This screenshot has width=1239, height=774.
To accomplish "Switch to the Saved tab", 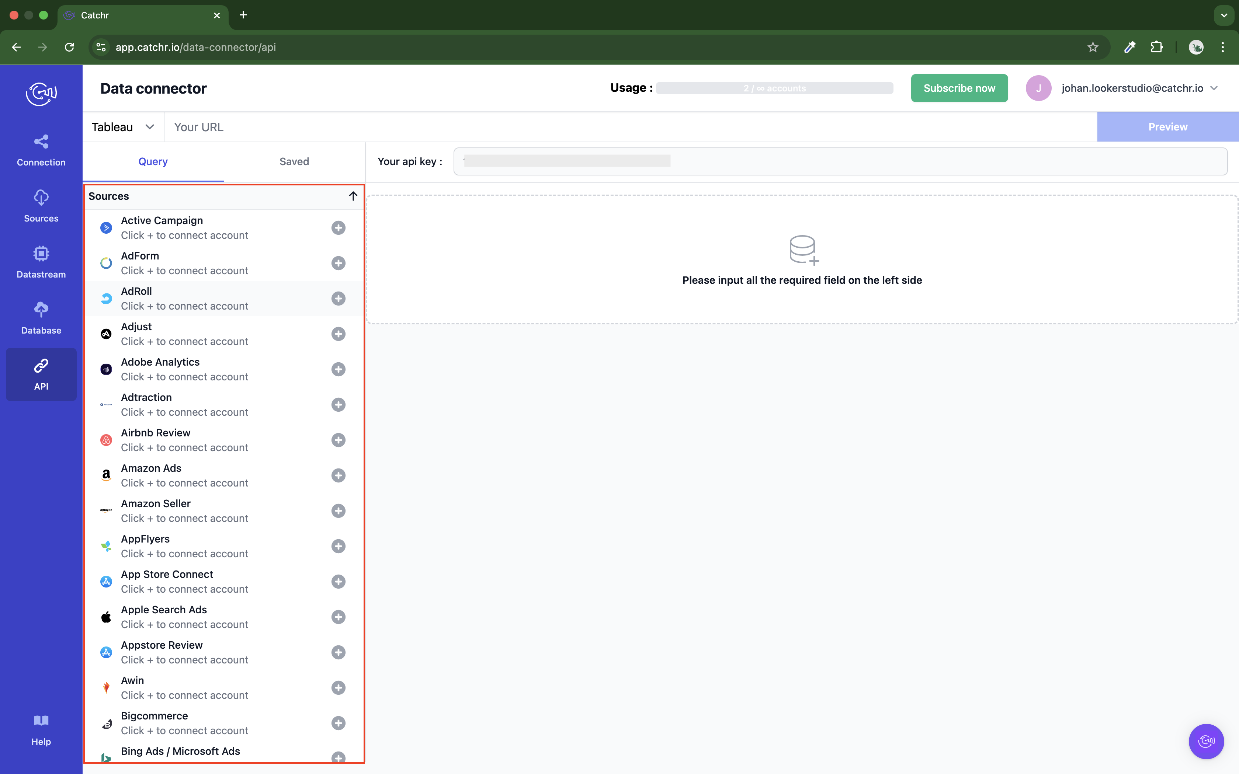I will tap(294, 162).
